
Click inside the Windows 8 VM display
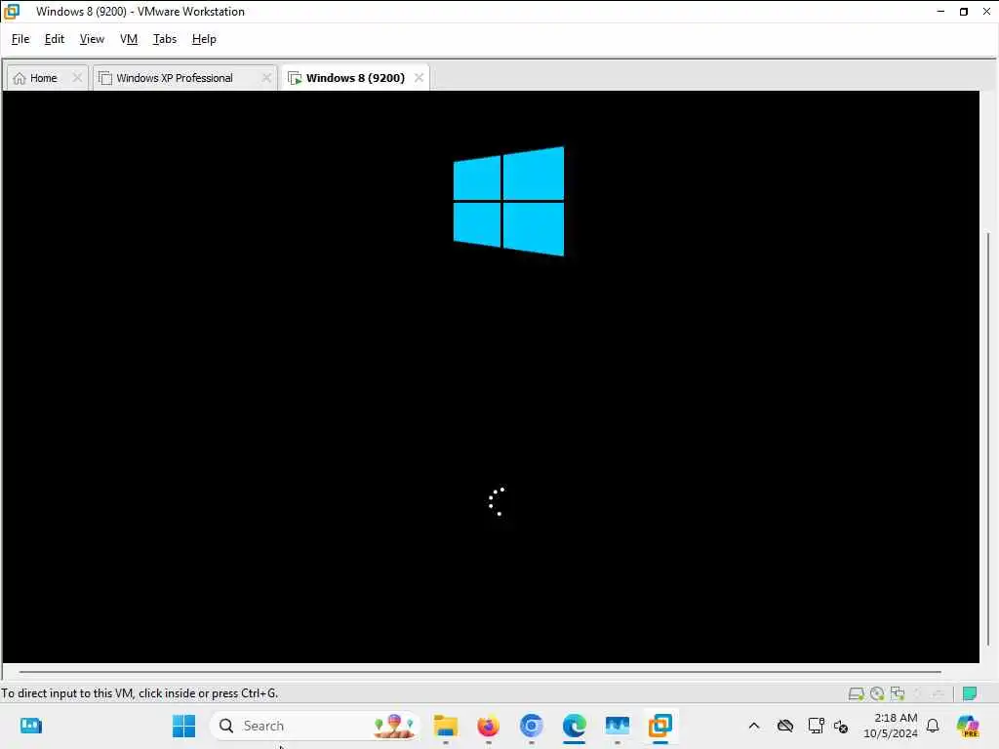click(x=491, y=376)
